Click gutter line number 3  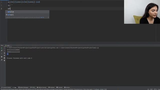click(1, 9)
